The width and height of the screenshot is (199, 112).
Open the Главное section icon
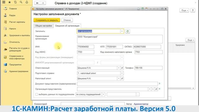click(x=5, y=8)
